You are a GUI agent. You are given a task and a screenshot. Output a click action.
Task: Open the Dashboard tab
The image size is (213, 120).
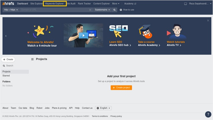point(22,4)
